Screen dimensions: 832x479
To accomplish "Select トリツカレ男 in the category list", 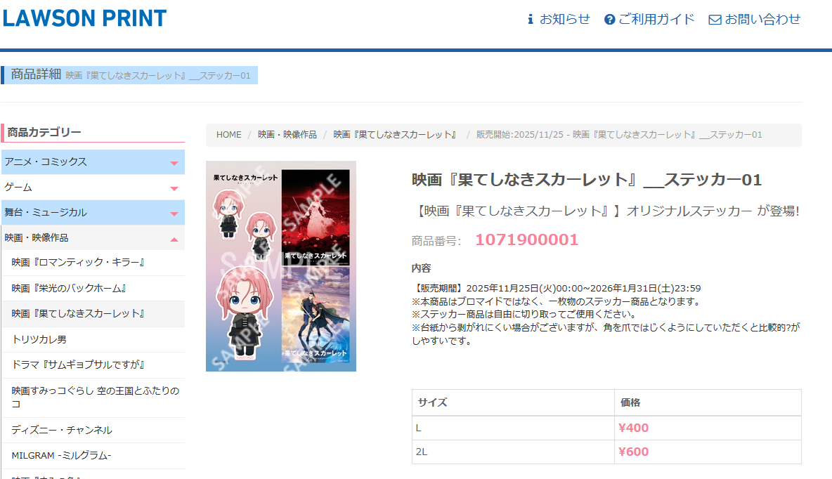I will pos(39,339).
